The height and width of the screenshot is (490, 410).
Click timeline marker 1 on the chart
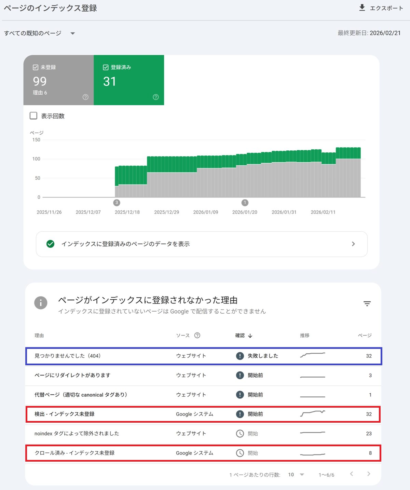(245, 203)
